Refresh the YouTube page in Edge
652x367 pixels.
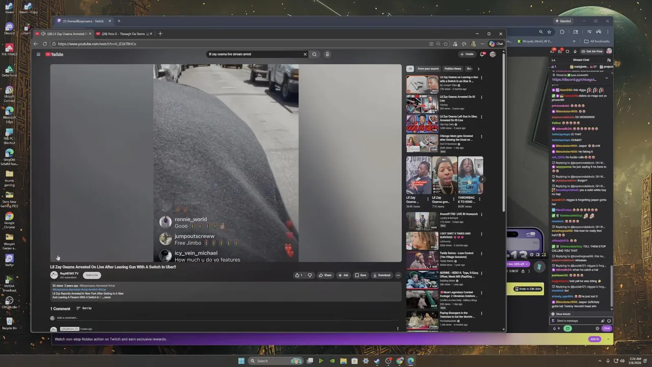[45, 44]
